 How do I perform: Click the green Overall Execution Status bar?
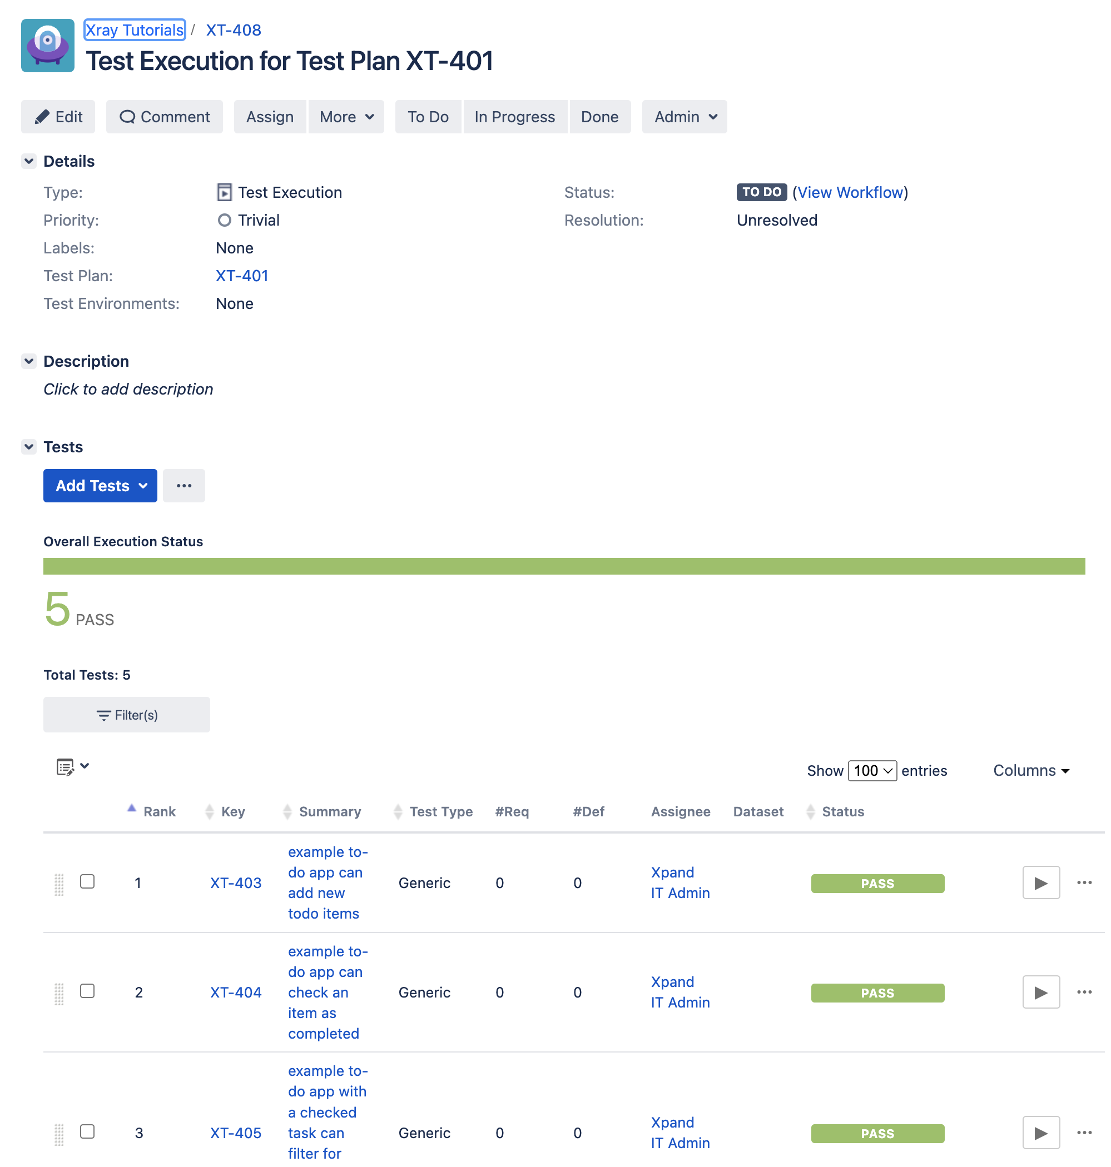[564, 566]
